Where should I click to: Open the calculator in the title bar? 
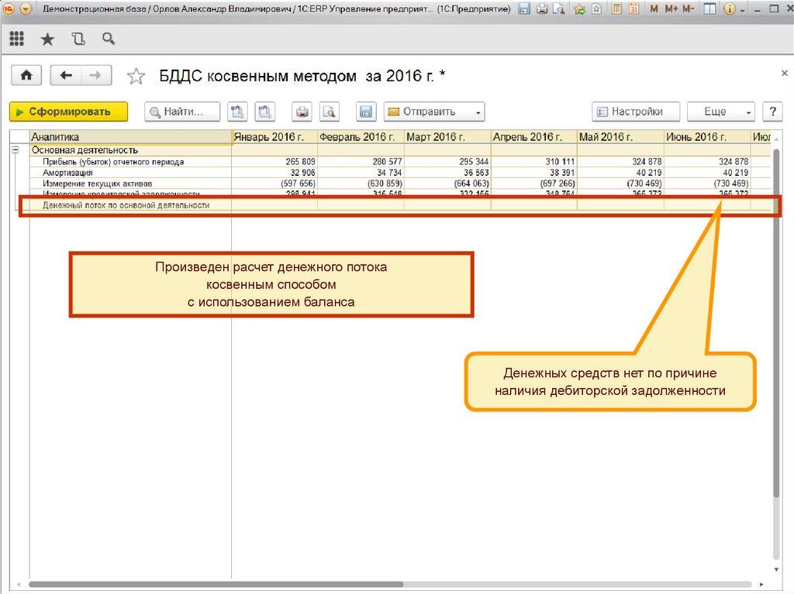click(x=616, y=9)
